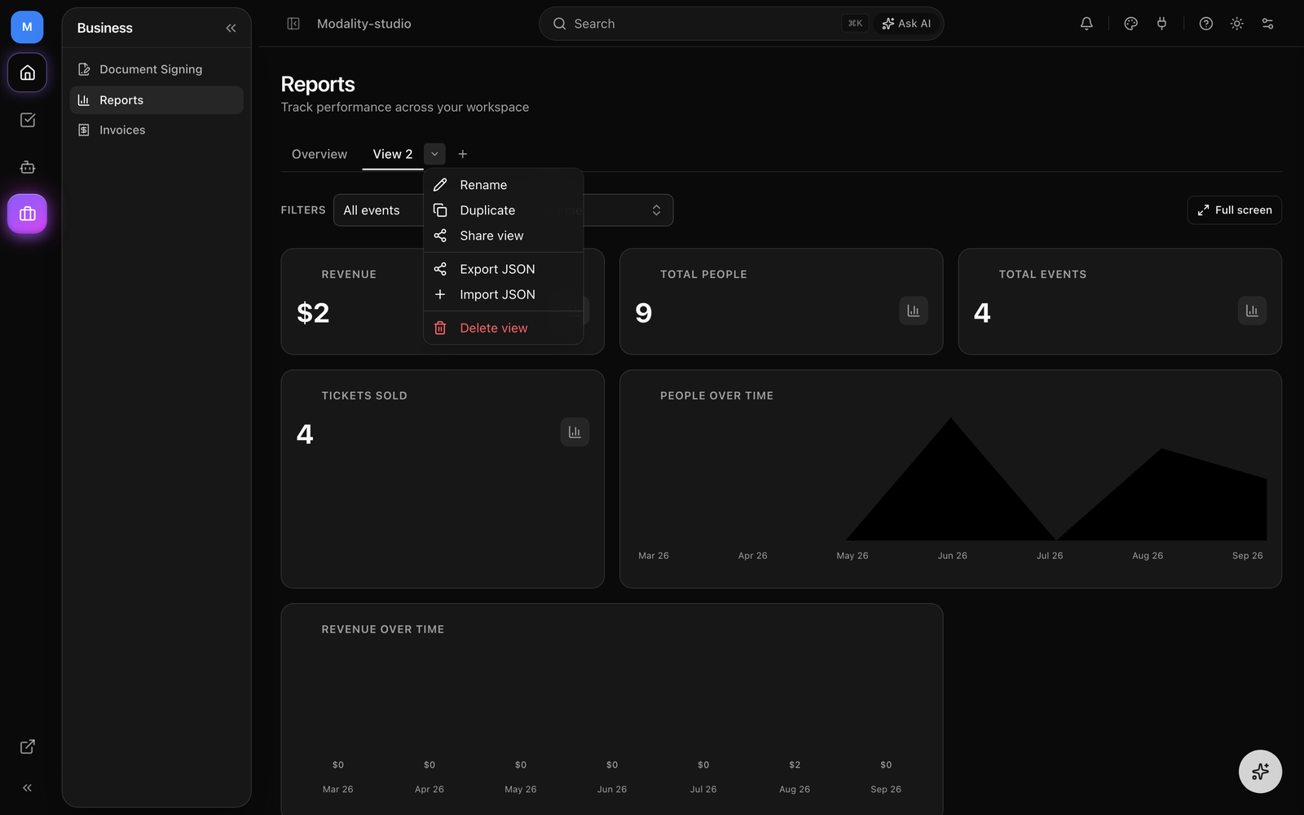The width and height of the screenshot is (1304, 815).
Task: Open chart icon on Total People card
Action: 913,311
